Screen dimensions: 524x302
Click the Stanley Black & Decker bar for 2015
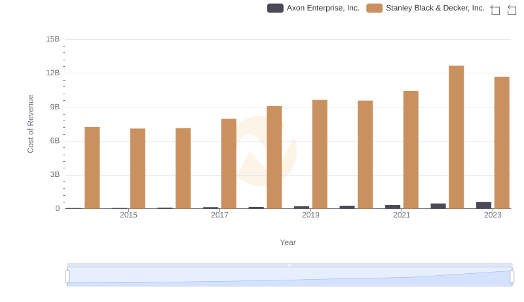pos(138,168)
